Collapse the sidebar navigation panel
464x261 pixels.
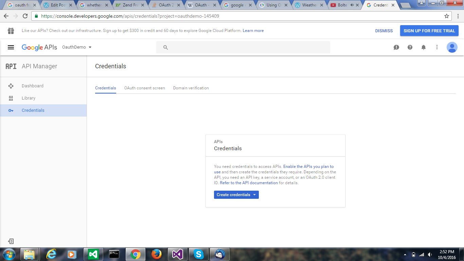point(11,241)
